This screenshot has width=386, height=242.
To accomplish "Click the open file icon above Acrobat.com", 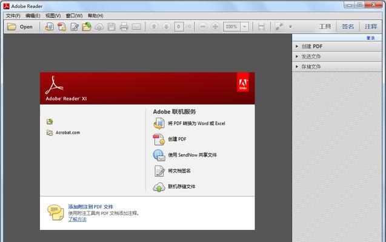I will pos(50,122).
